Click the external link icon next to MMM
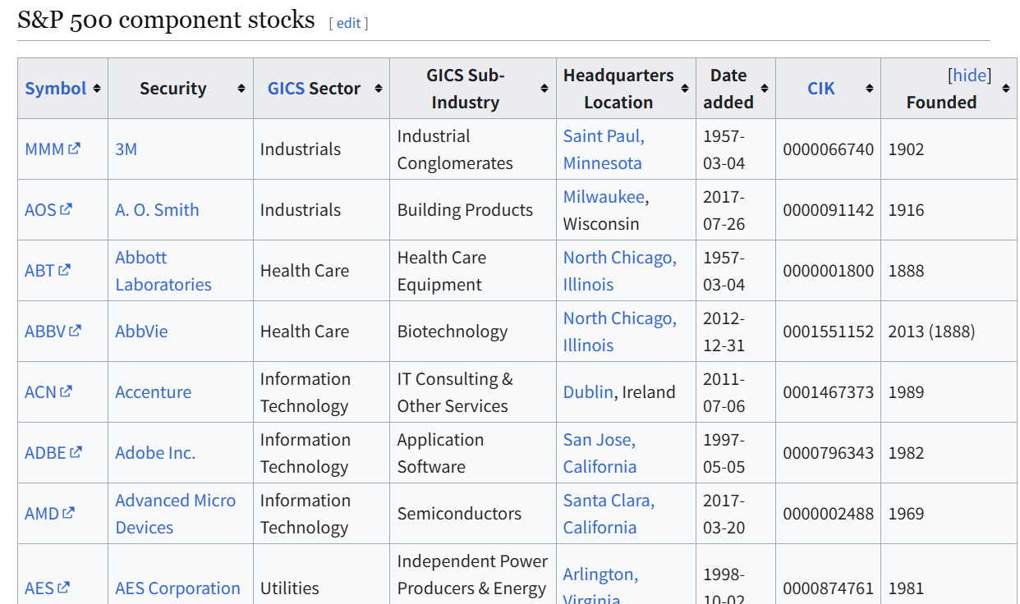Image resolution: width=1020 pixels, height=604 pixels. pyautogui.click(x=75, y=149)
